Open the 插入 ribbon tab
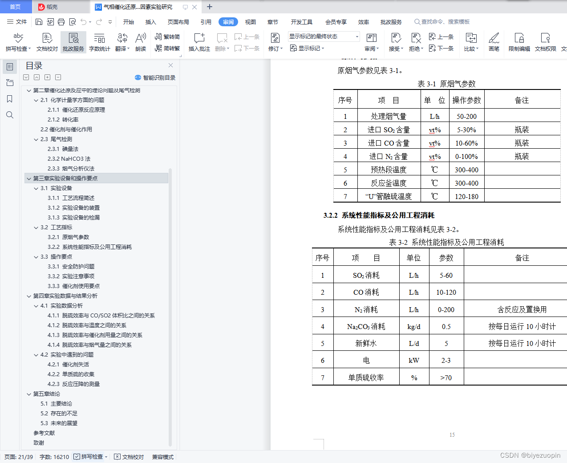Image resolution: width=567 pixels, height=463 pixels. [151, 22]
